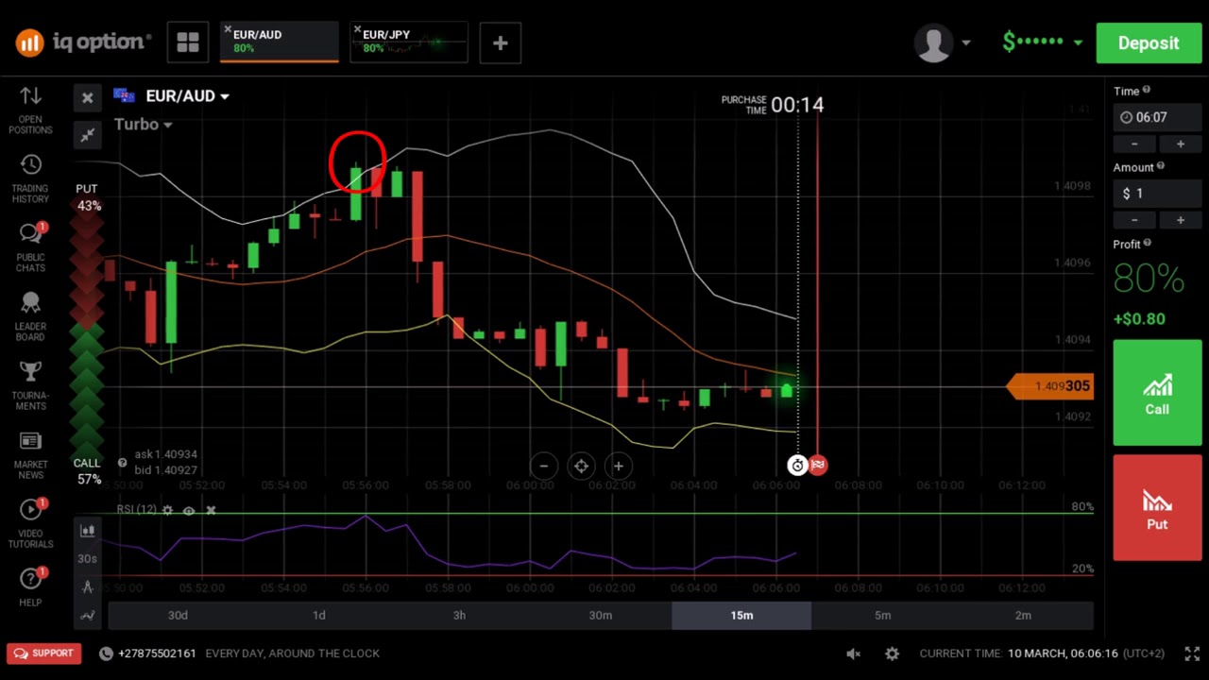Open the drawing tools compass icon

point(88,586)
